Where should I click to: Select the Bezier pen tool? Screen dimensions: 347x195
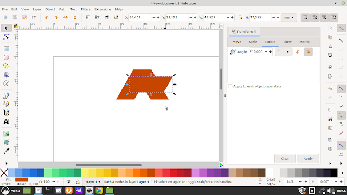6,95
